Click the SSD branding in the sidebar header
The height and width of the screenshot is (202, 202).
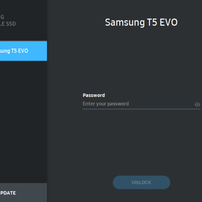8,24
